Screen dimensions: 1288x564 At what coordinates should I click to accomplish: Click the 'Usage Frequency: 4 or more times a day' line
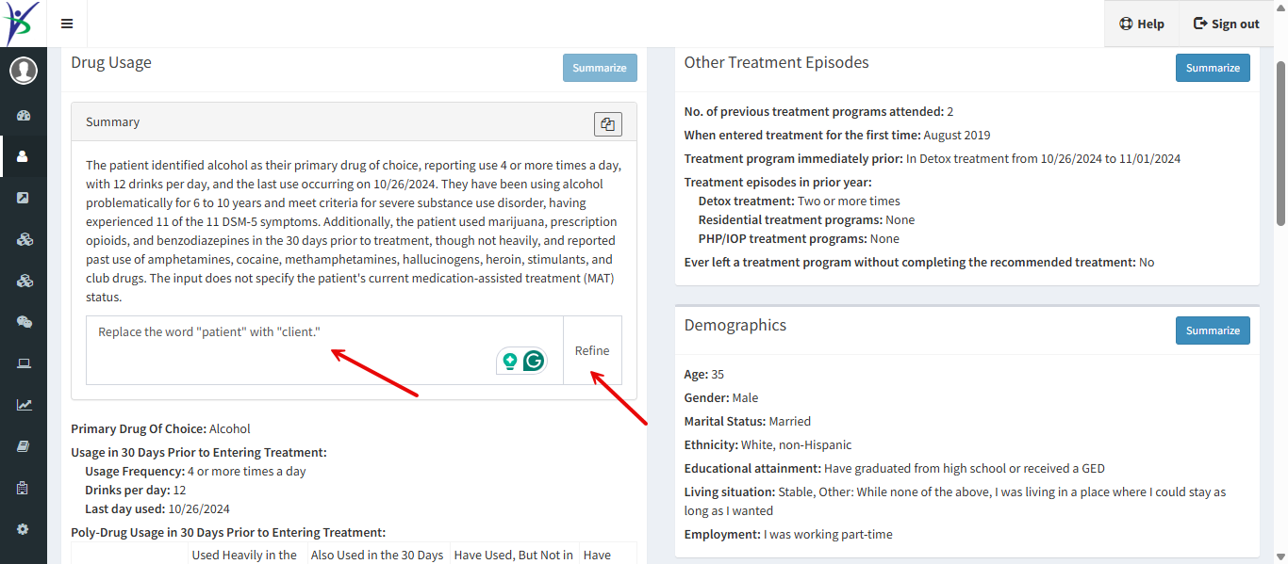click(195, 472)
